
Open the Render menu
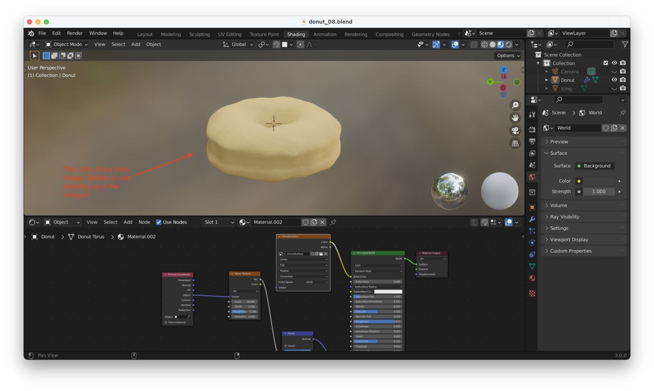[75, 33]
